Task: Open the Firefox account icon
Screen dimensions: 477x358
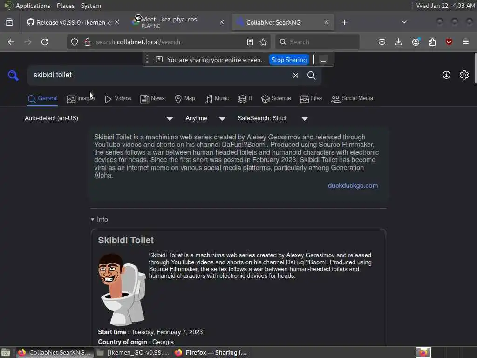Action: click(416, 42)
